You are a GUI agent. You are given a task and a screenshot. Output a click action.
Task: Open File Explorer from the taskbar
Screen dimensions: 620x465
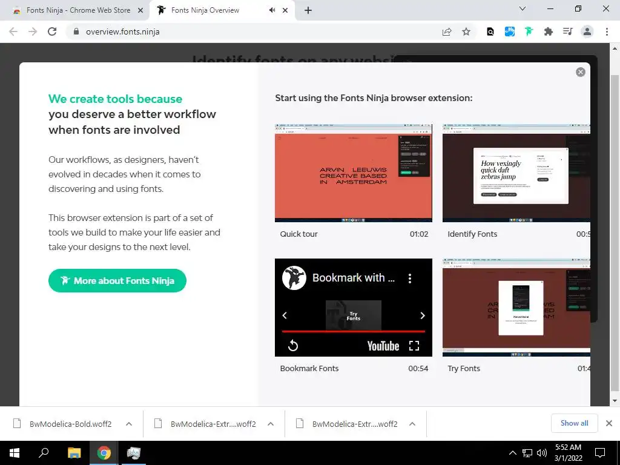[74, 453]
